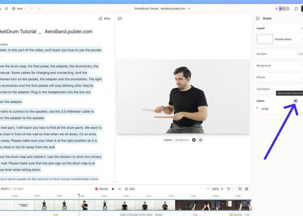Play the composition
Image resolution: width=303 pixels, height=216 pixels.
(113, 189)
